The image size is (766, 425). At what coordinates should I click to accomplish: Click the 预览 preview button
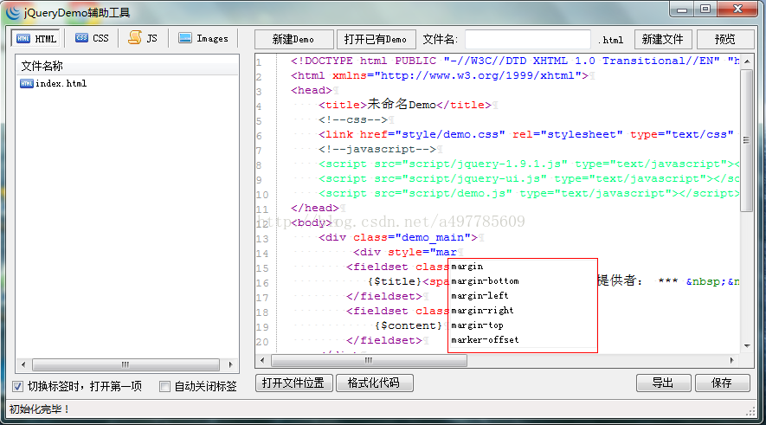tap(725, 39)
